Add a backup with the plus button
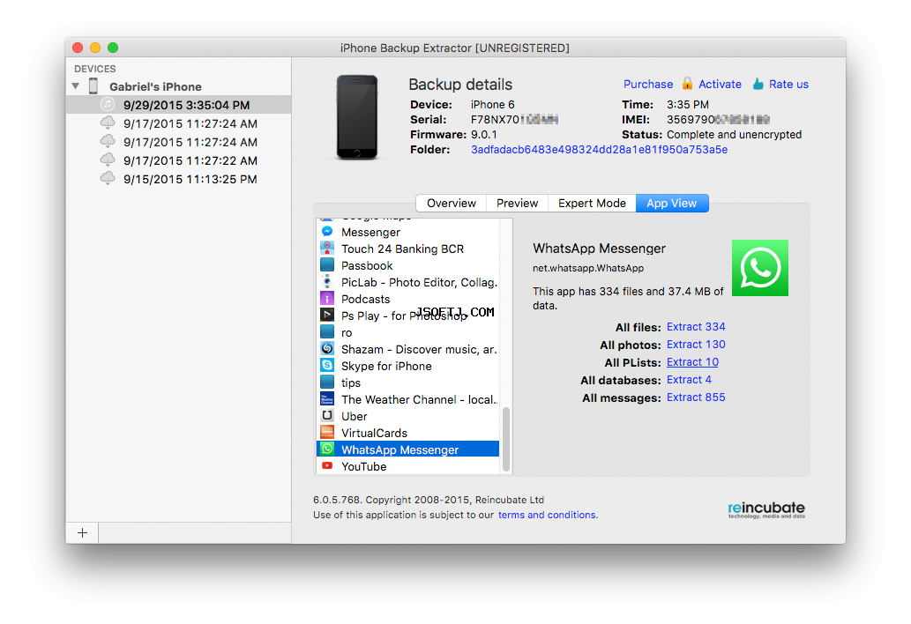 tap(83, 533)
